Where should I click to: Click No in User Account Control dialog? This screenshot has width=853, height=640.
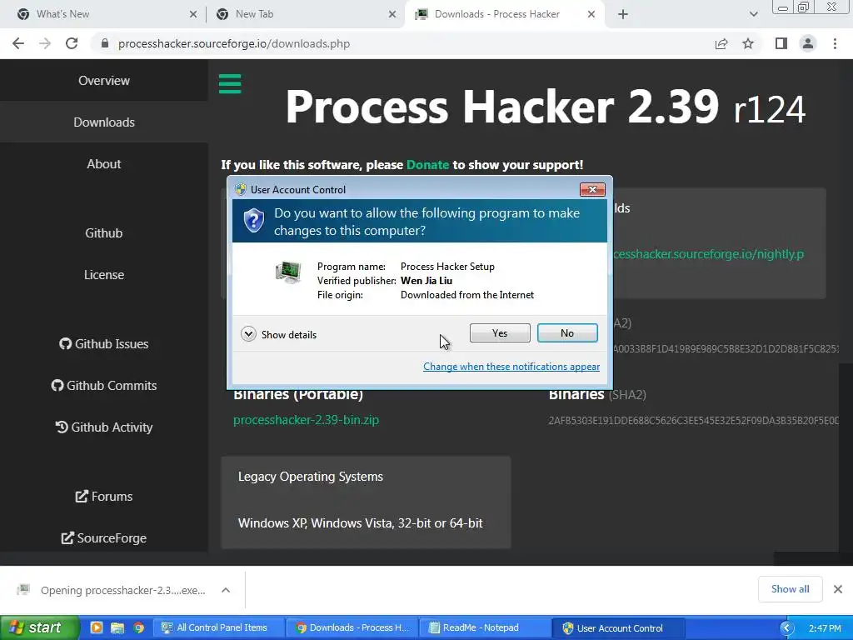566,333
